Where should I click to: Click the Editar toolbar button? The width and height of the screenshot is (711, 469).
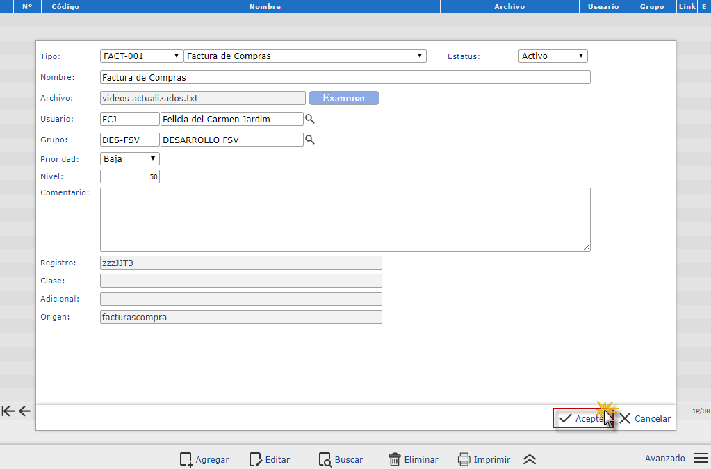[x=270, y=459]
